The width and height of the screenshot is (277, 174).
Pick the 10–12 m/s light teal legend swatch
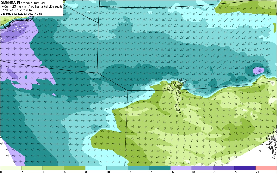coord(117,168)
